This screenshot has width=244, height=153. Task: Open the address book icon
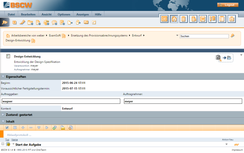[203, 19]
